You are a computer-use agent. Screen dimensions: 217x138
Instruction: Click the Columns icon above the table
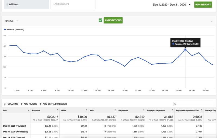(x=5, y=104)
